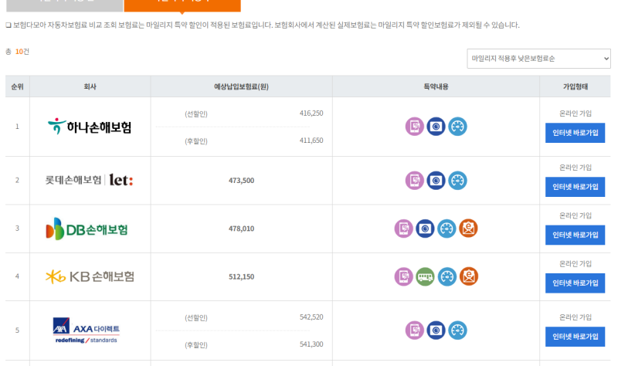The width and height of the screenshot is (618, 366).
Task: Click the 롯데손해보험 let: logo
Action: click(x=90, y=180)
